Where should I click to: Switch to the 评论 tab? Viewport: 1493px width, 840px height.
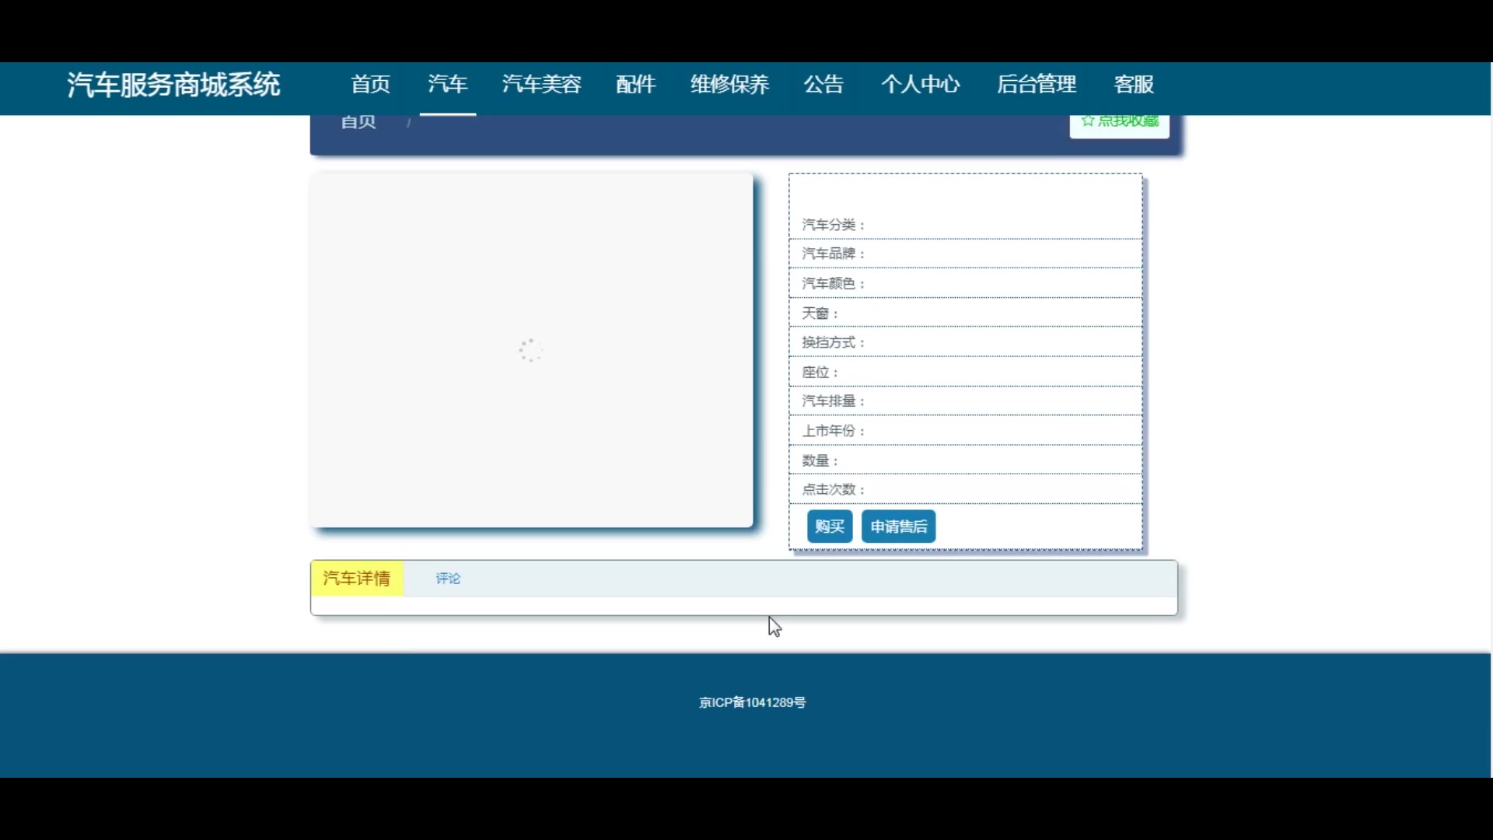pos(448,578)
